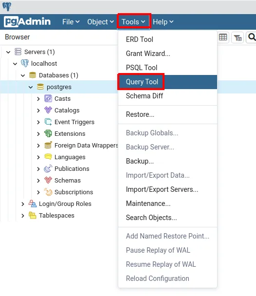
Task: Collapse the postgres database node
Action: (31, 87)
